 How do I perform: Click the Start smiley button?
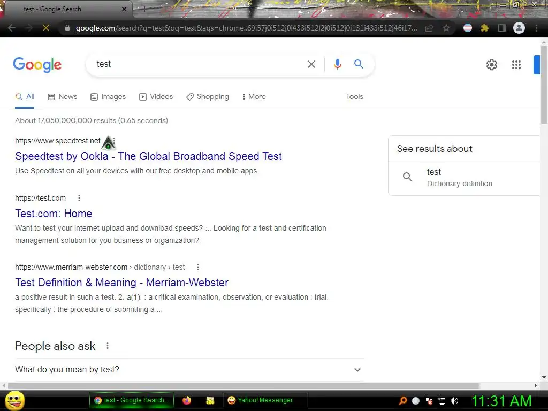click(14, 400)
